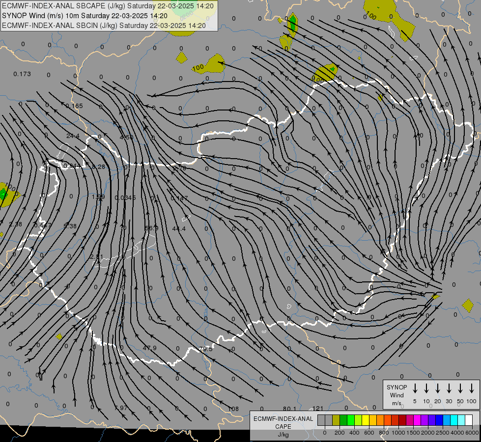The width and height of the screenshot is (481, 442).
Task: Pick the pure yellow swatch in CAPE legend
Action: [x=366, y=420]
